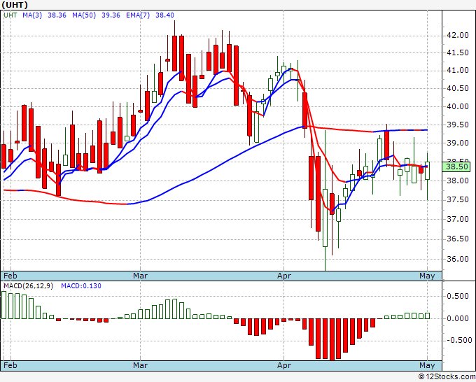Click the 38.00 price axis label
The height and width of the screenshot is (382, 476).
(458, 181)
